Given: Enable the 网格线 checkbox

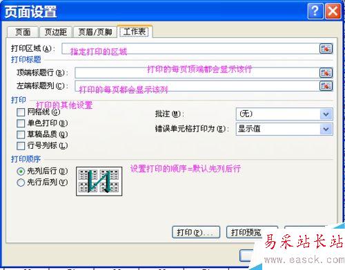Looking at the screenshot, I should pyautogui.click(x=21, y=112).
